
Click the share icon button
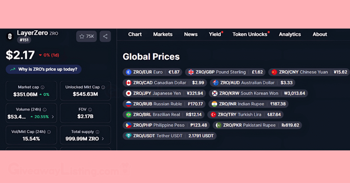click(105, 36)
